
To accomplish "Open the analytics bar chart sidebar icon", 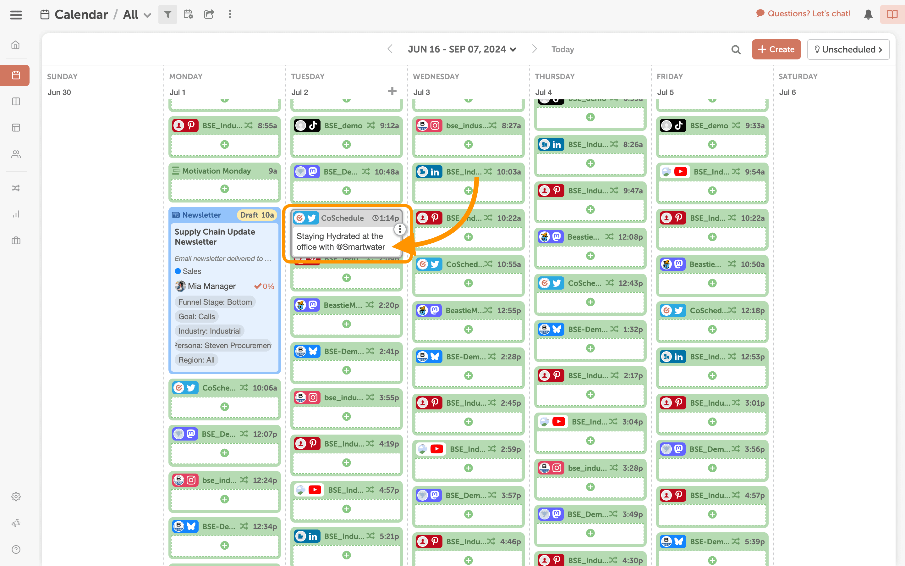I will pyautogui.click(x=16, y=214).
